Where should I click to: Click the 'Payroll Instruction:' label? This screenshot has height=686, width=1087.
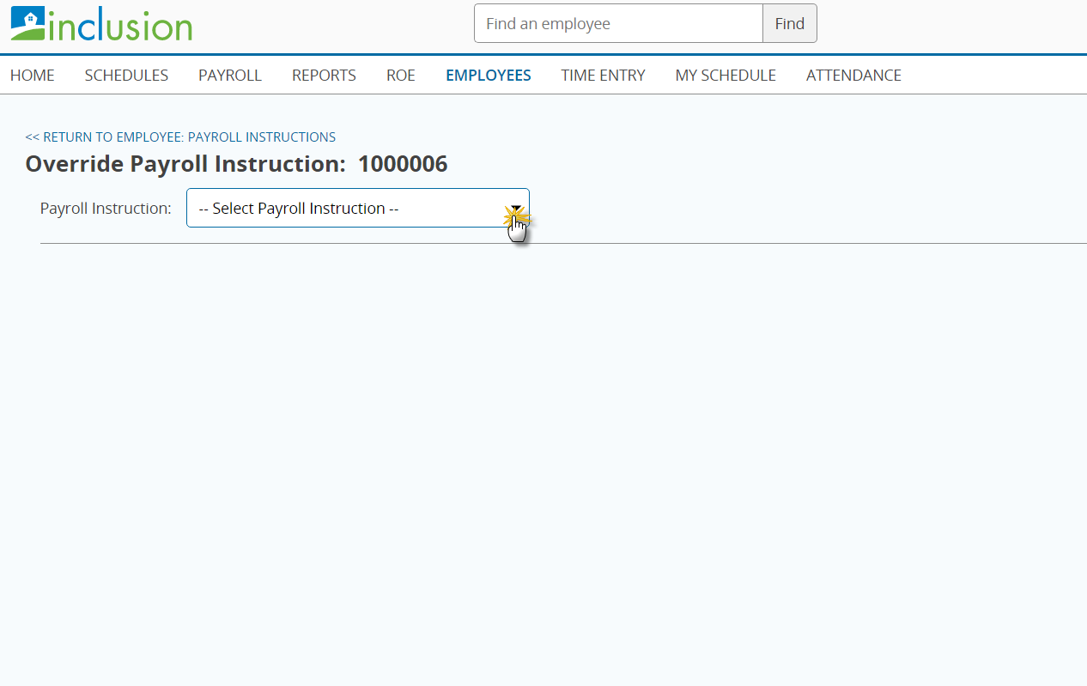pyautogui.click(x=106, y=209)
